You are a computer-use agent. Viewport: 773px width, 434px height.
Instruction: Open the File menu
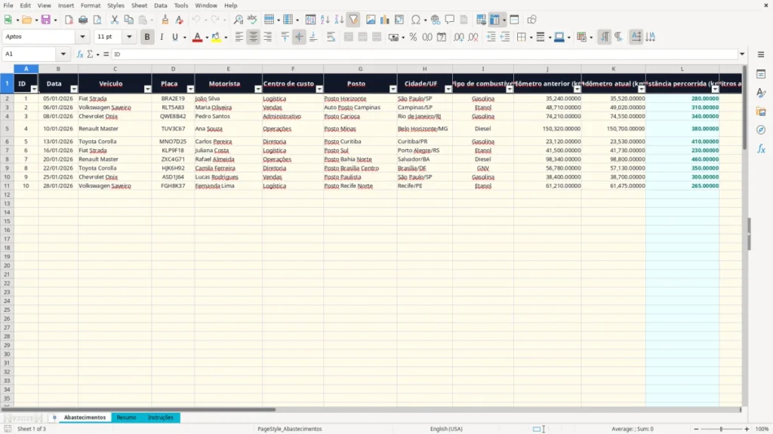point(8,5)
